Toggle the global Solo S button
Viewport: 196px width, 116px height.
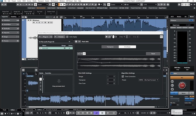click(x=21, y=5)
